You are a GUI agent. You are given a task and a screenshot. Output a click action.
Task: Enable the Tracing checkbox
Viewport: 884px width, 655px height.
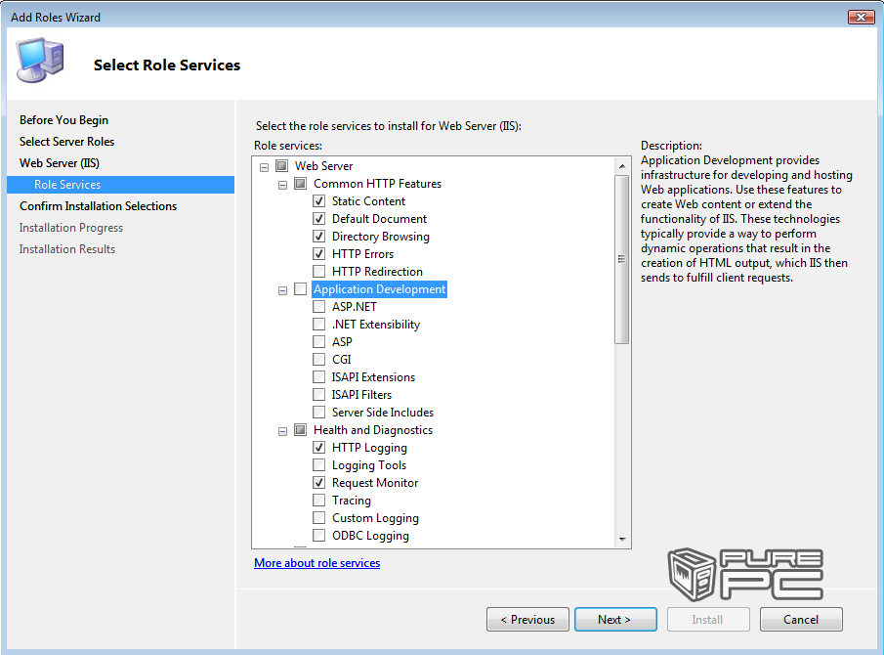pos(319,500)
